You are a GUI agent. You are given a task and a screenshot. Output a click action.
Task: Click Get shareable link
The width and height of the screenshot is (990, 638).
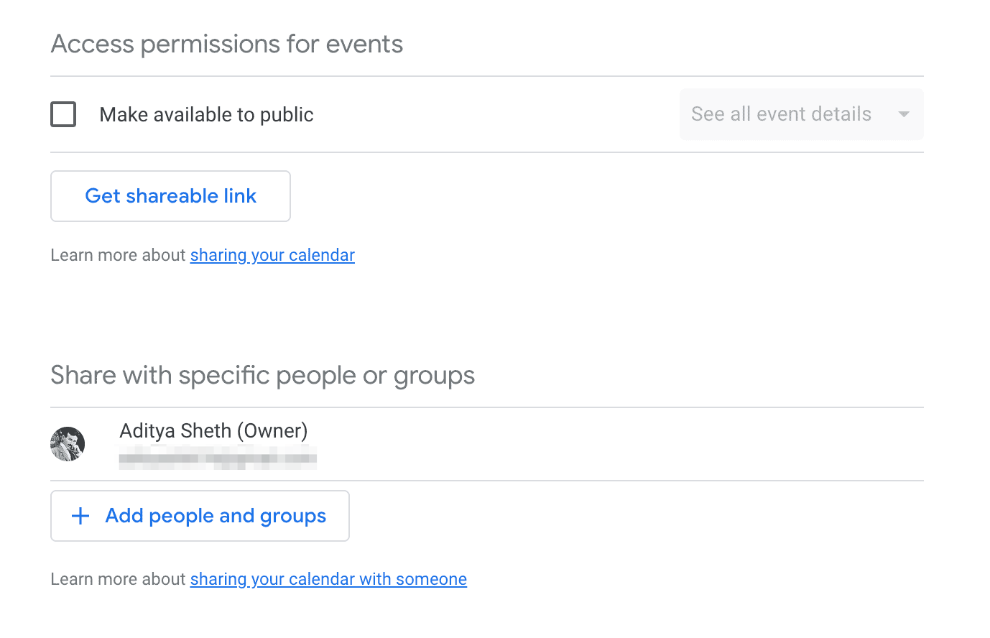point(170,195)
